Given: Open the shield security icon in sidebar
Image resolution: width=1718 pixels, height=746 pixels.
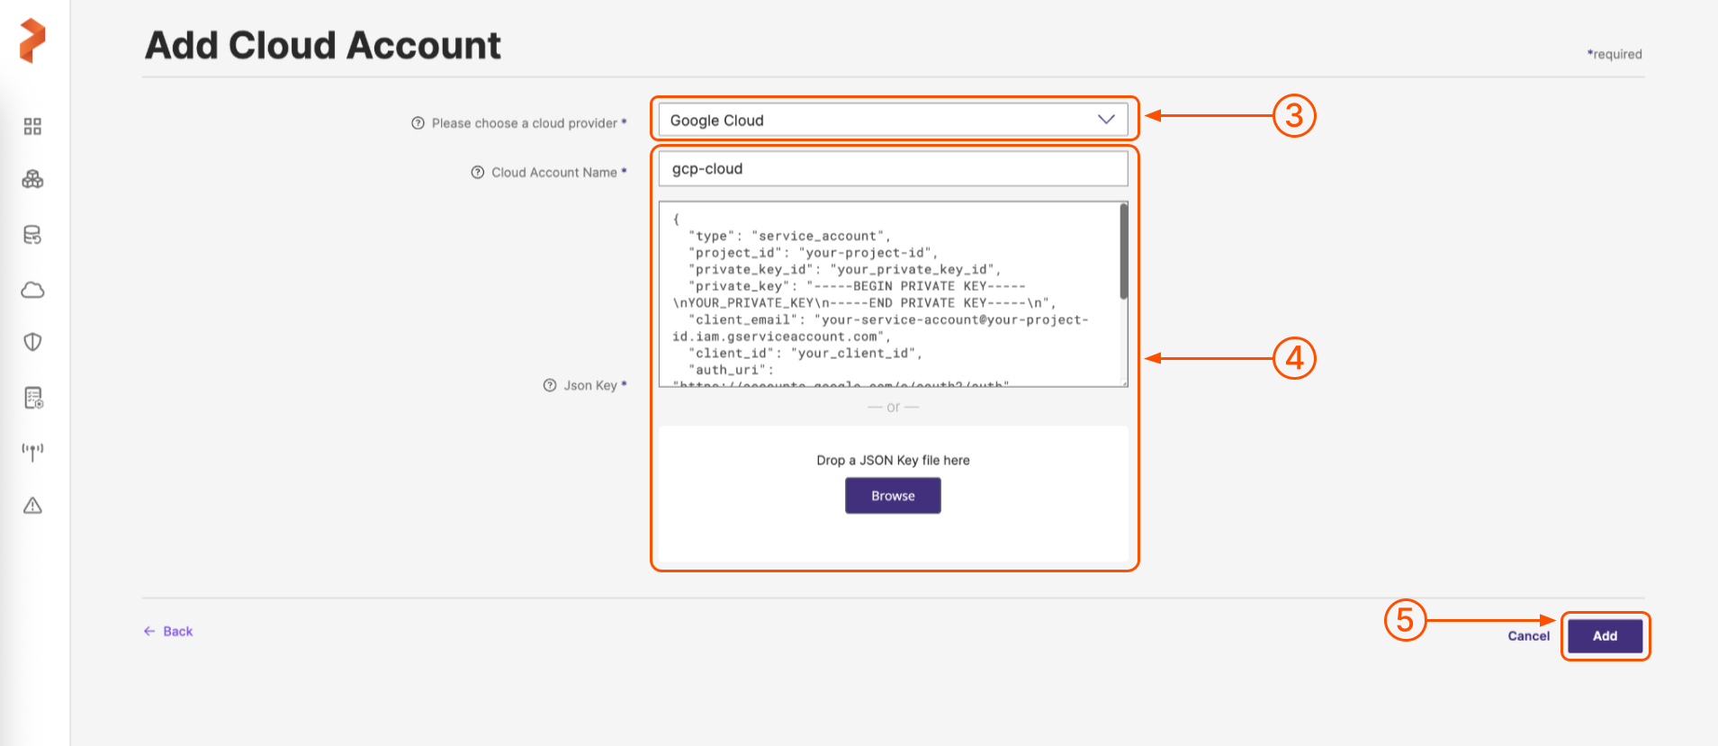Looking at the screenshot, I should pyautogui.click(x=32, y=342).
